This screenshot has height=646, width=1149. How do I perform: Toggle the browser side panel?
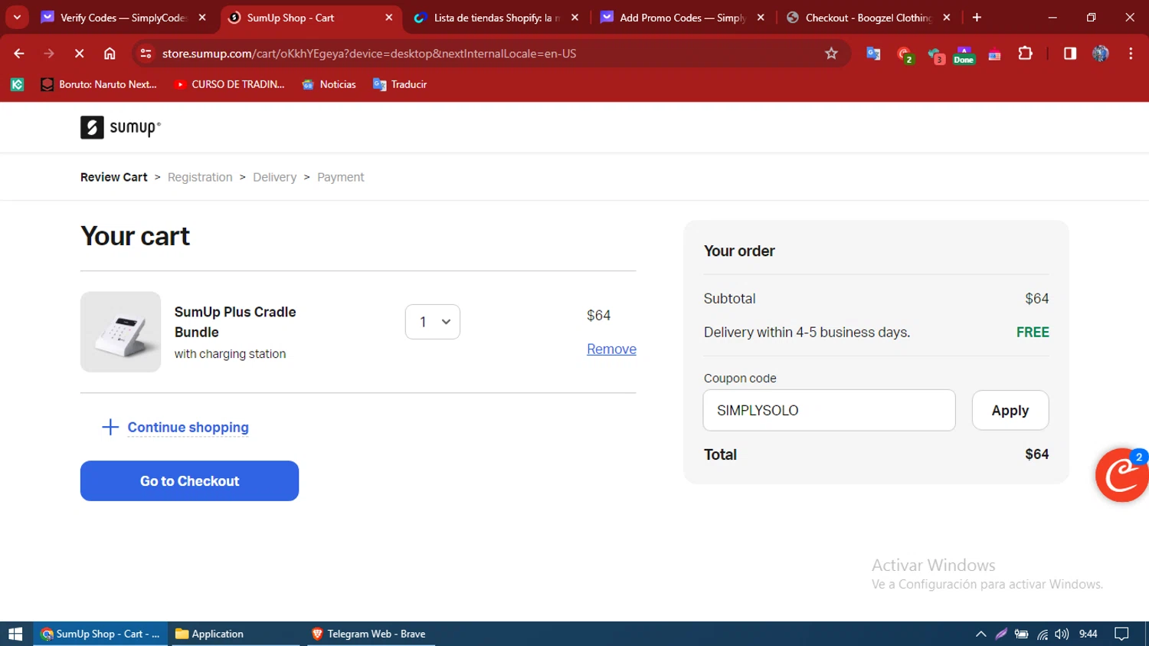click(1069, 54)
